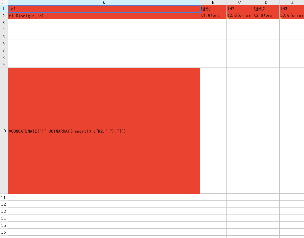The image size is (304, 238).
Task: Select row 12 header
Action: [x=4, y=204]
